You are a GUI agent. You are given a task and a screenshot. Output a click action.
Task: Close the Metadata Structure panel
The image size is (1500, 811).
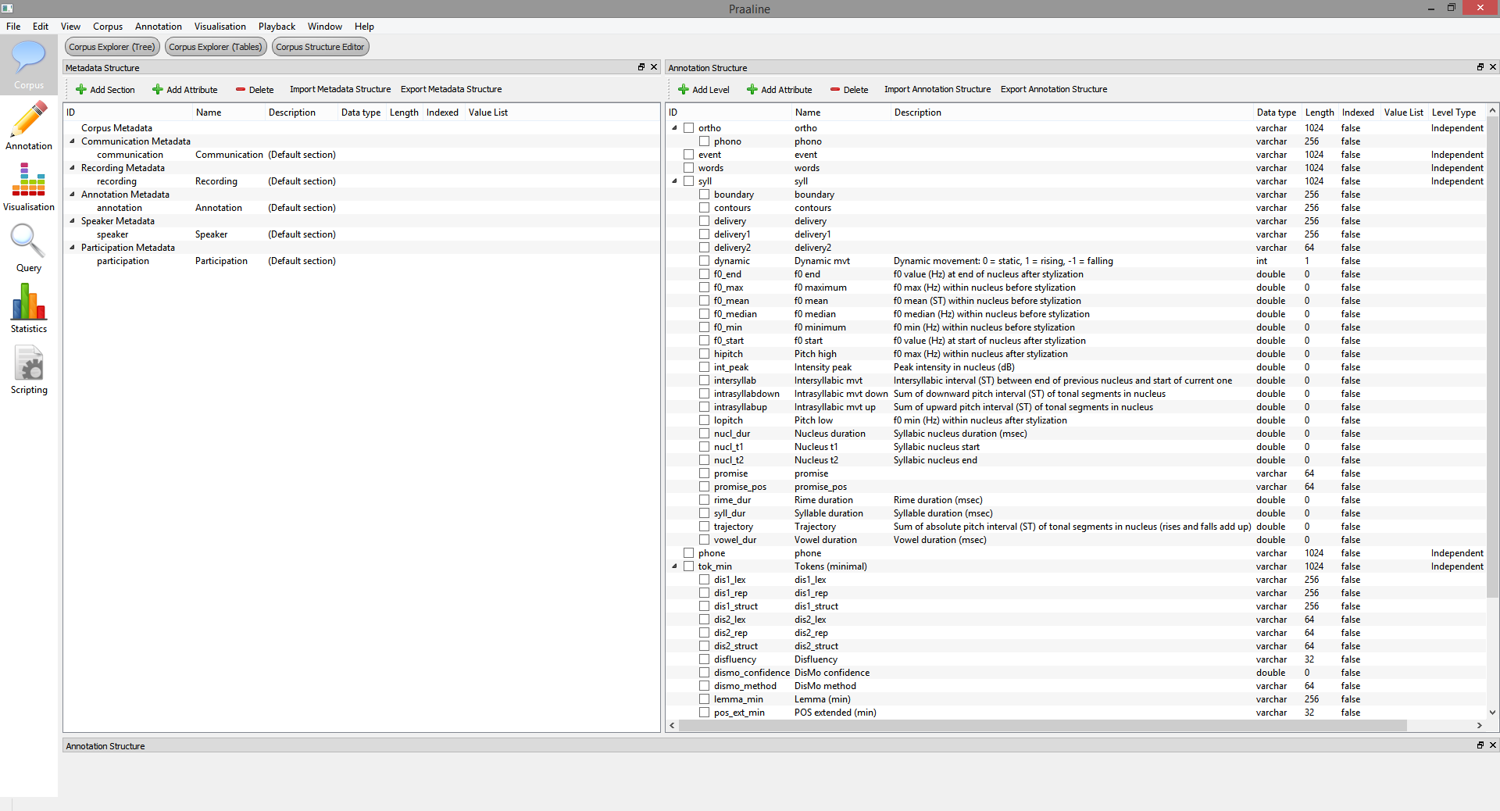coord(654,67)
